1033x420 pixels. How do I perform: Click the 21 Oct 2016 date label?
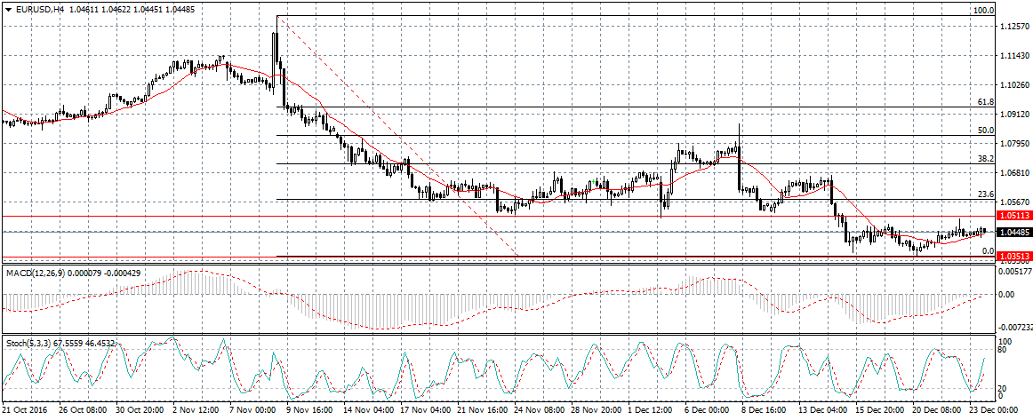(27, 413)
